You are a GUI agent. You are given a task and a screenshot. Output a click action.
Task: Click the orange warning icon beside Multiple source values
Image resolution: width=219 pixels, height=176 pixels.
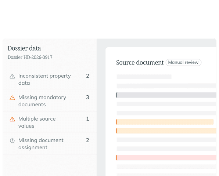[x=12, y=119]
